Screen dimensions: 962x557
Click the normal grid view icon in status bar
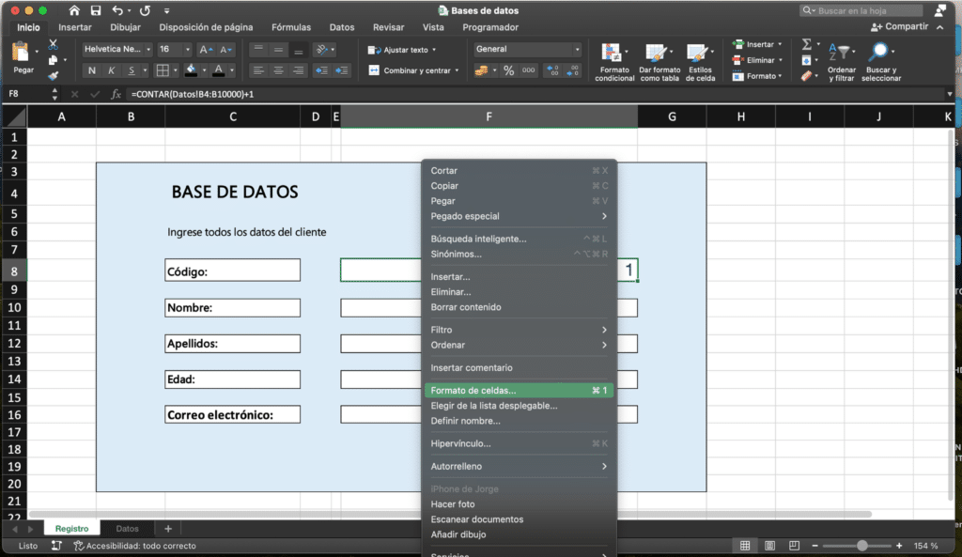point(745,546)
